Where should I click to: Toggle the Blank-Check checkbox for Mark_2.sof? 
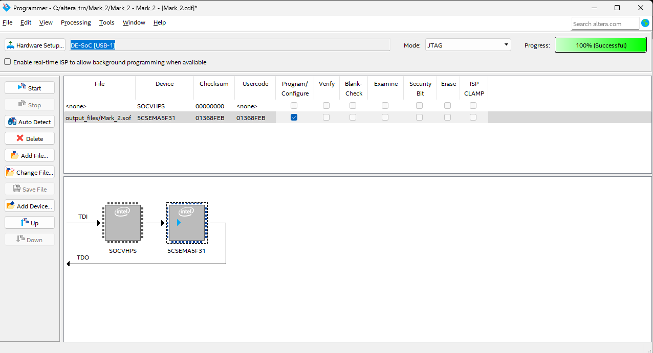pyautogui.click(x=353, y=117)
